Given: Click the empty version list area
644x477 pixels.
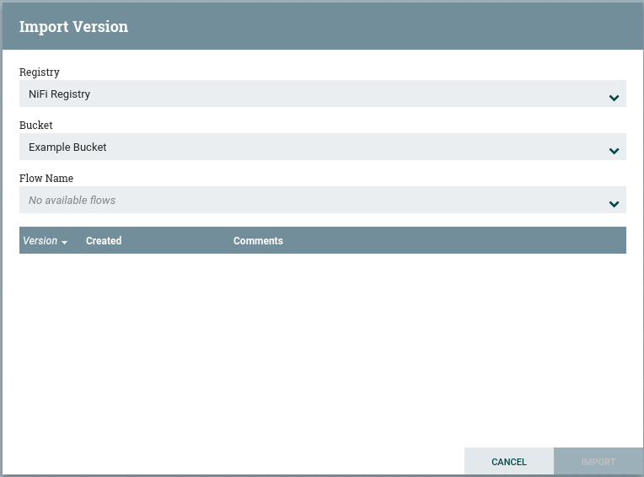Looking at the screenshot, I should (x=322, y=346).
